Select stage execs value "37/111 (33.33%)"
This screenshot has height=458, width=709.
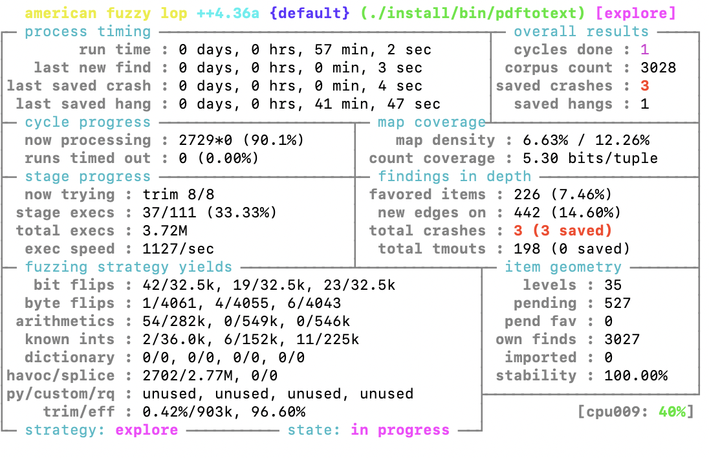point(210,212)
